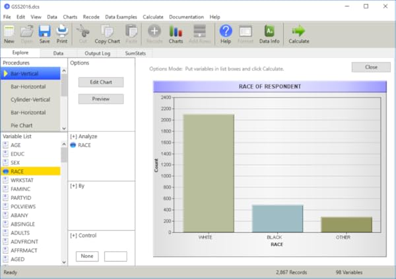
Task: Click the Add Rows toolbar icon
Action: (199, 31)
